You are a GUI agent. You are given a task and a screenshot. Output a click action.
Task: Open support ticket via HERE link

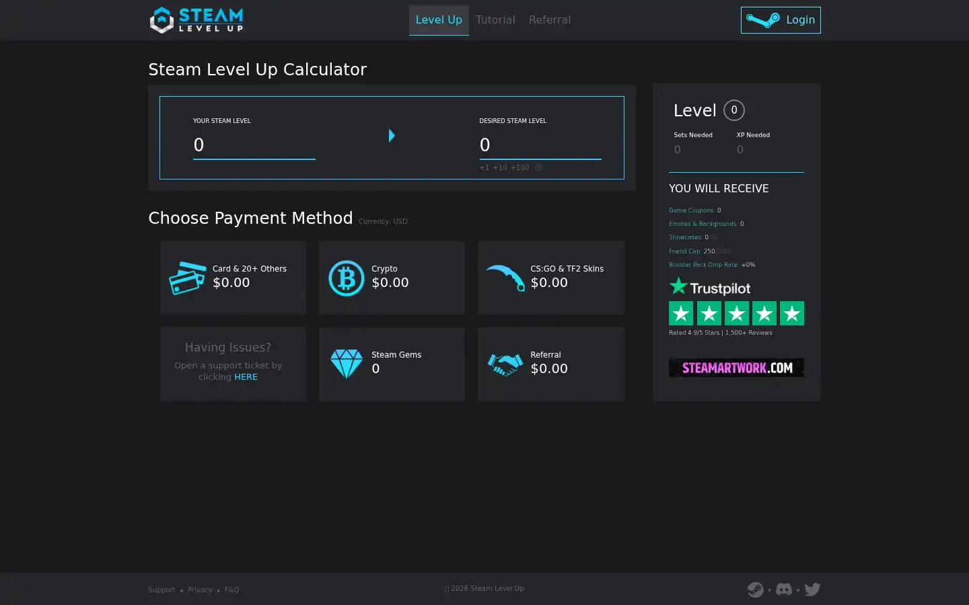(246, 377)
